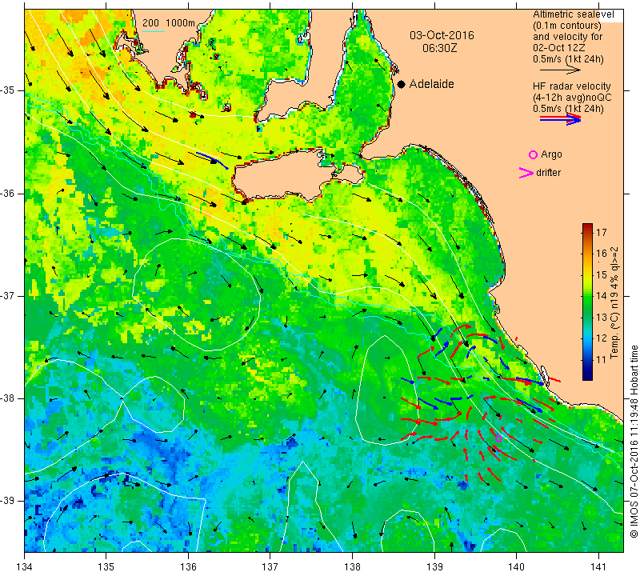Click the black Adelaide city marker dot
This screenshot has height=576, width=640.
402,84
